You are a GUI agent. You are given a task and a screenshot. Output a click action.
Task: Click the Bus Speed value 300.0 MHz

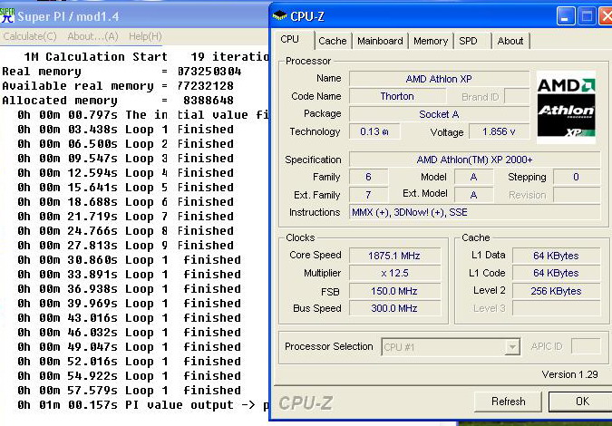coord(394,308)
